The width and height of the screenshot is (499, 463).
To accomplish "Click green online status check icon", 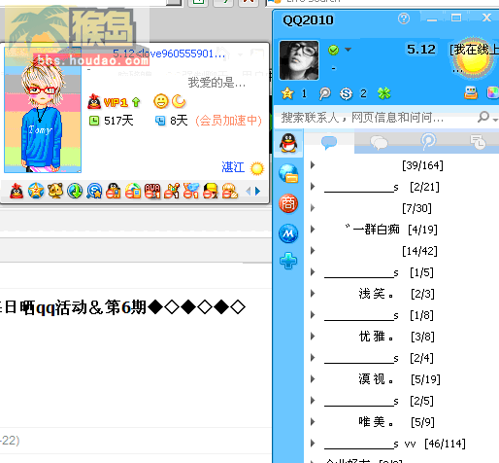I will (x=333, y=50).
